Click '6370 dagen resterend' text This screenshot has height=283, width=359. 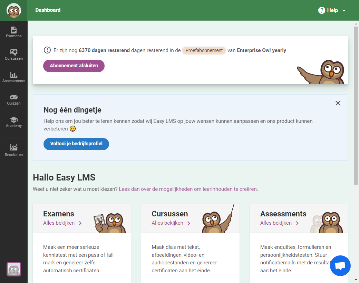tap(104, 50)
